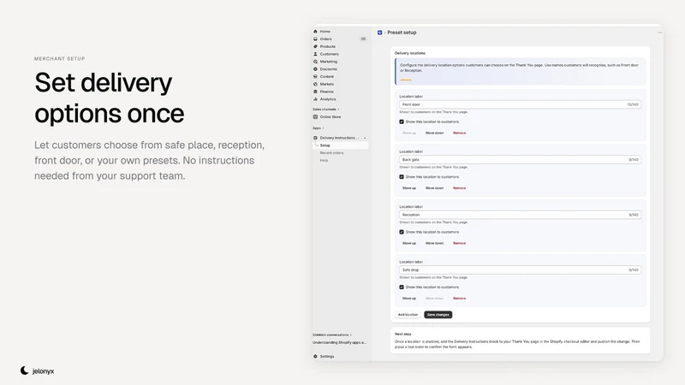The width and height of the screenshot is (685, 385).
Task: Click the Discounts badge icon
Action: (x=315, y=69)
